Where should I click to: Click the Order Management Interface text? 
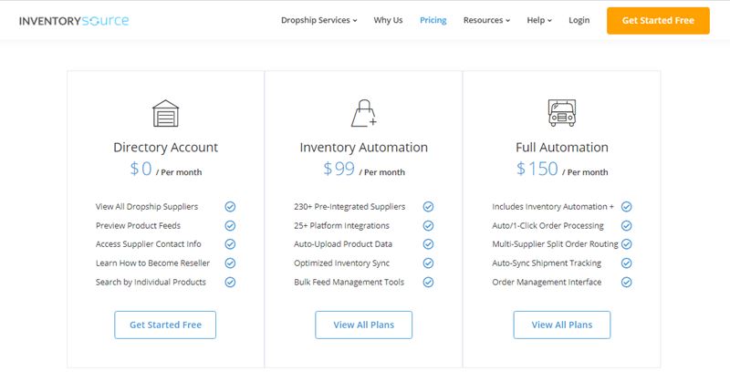(x=547, y=283)
